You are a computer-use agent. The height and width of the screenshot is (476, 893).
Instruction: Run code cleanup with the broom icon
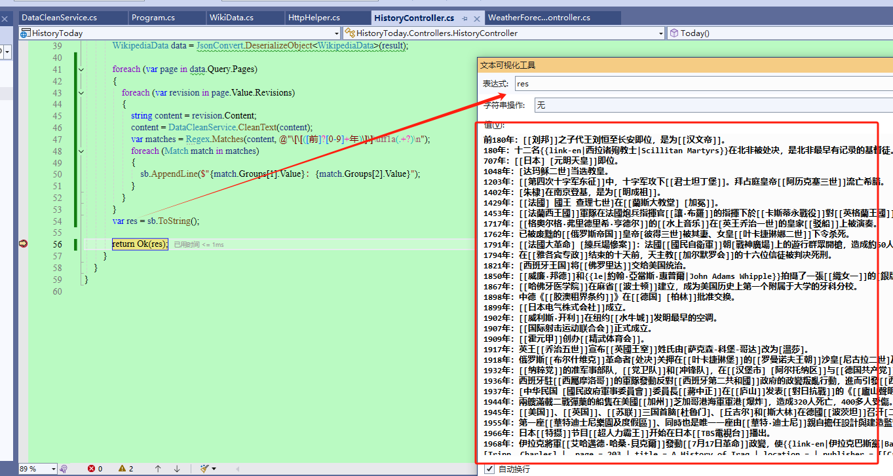tap(205, 469)
